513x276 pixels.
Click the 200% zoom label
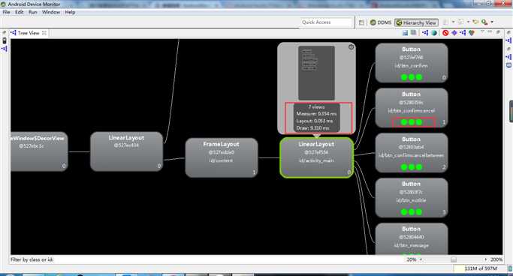point(496,259)
